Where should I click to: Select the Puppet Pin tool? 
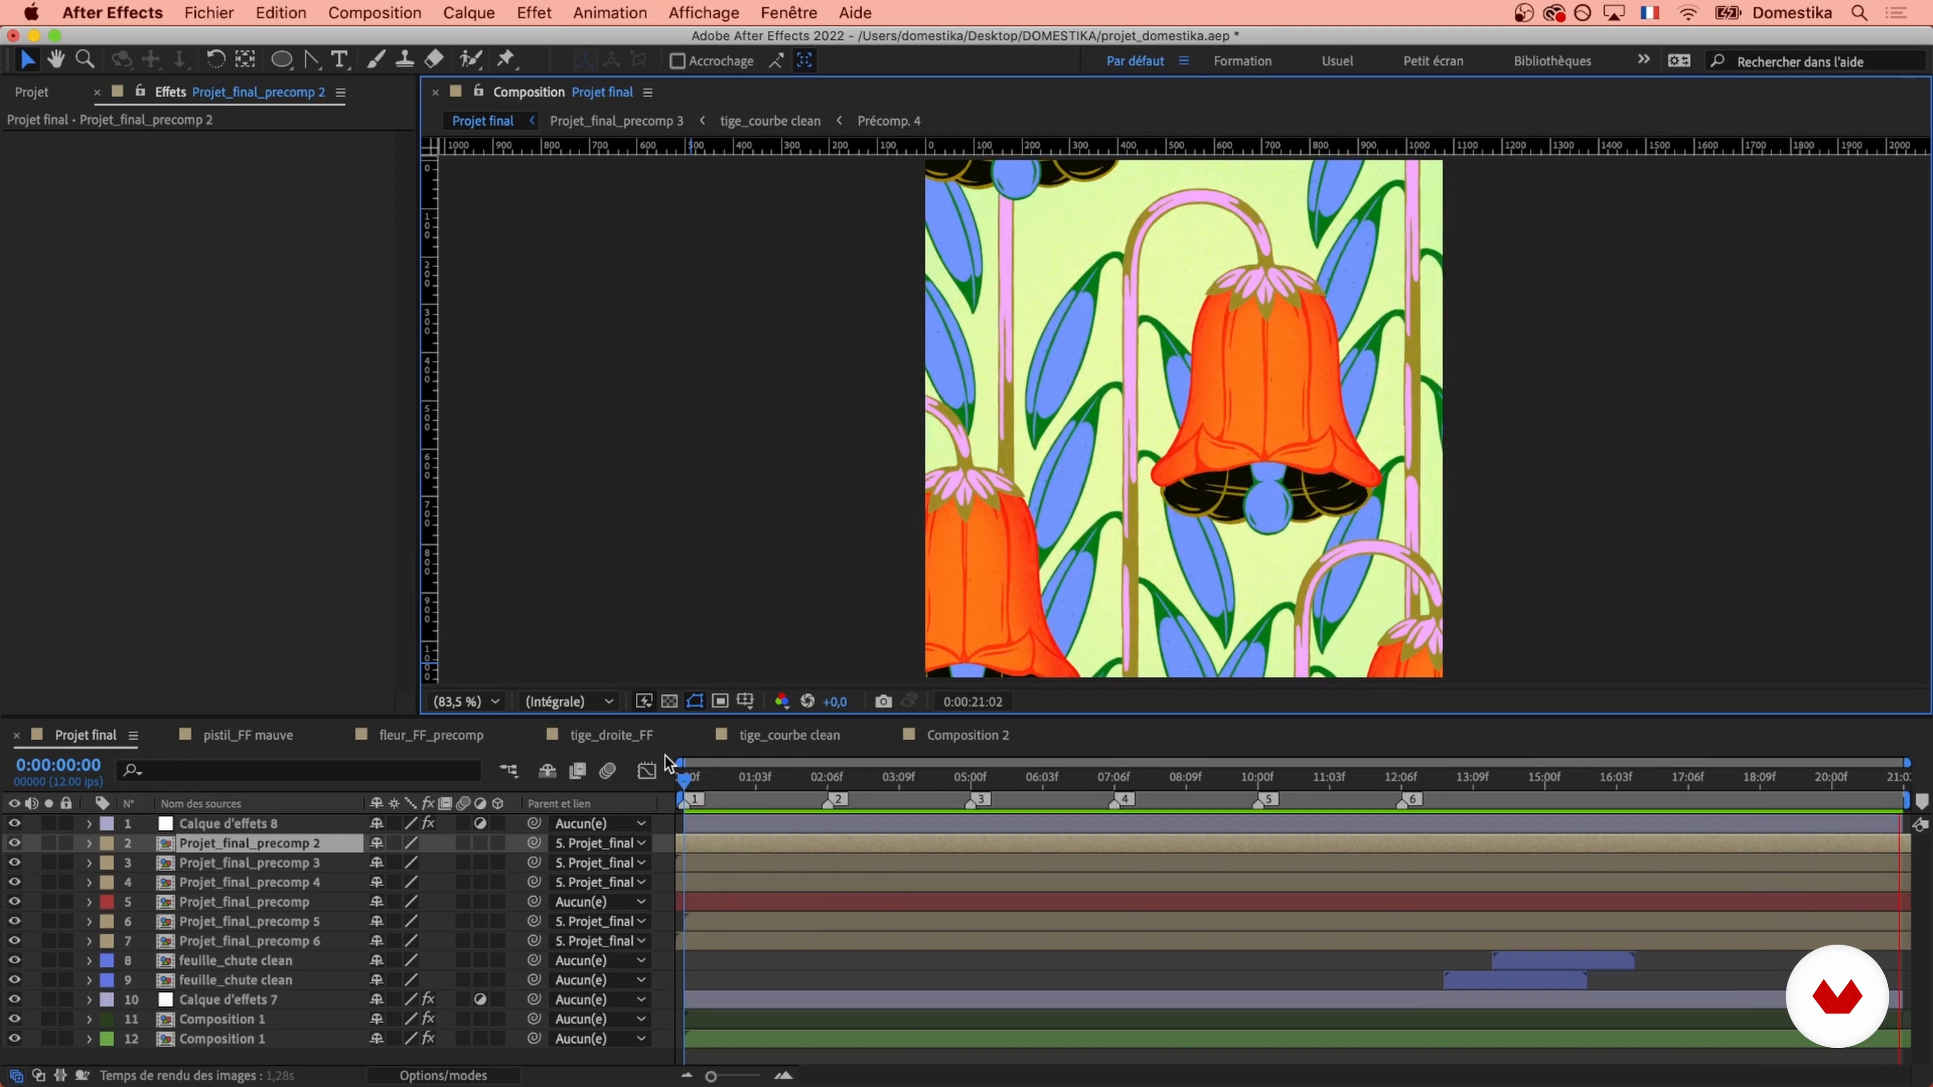click(506, 60)
